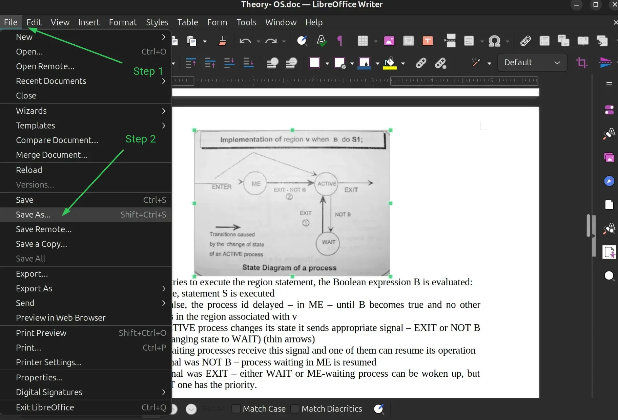Click the horizontal ruler
618x420 pixels.
pos(355,81)
